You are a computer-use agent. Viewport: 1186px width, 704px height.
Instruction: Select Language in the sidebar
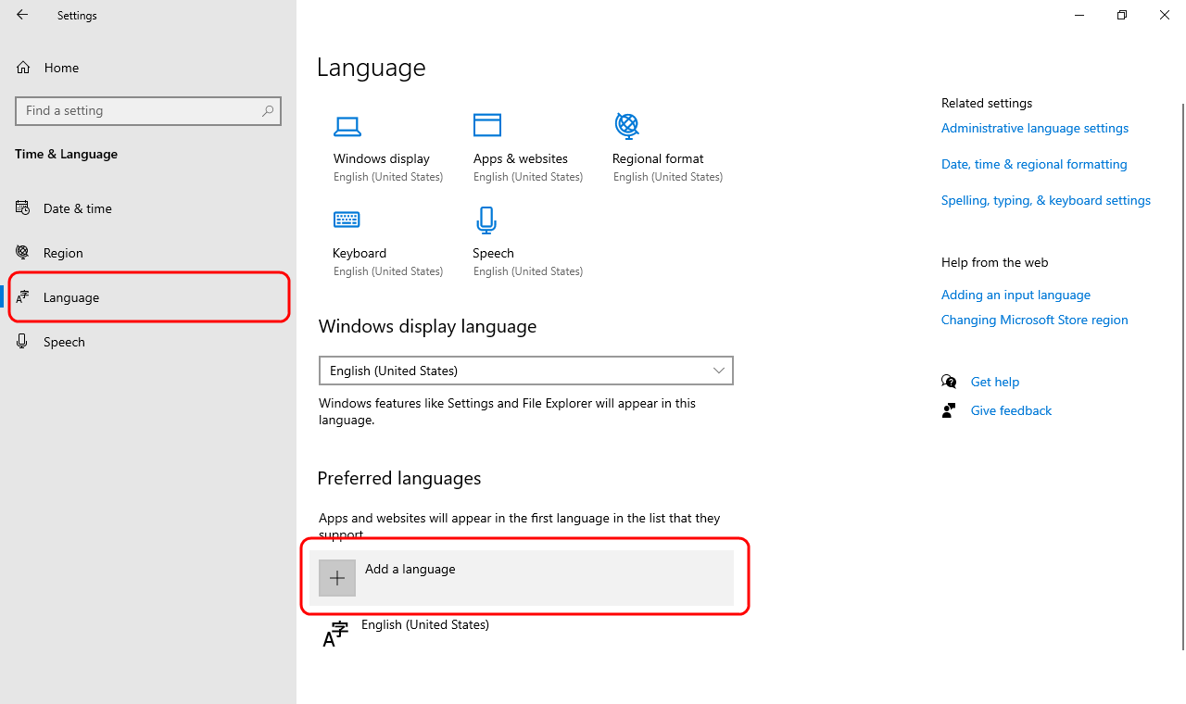148,297
